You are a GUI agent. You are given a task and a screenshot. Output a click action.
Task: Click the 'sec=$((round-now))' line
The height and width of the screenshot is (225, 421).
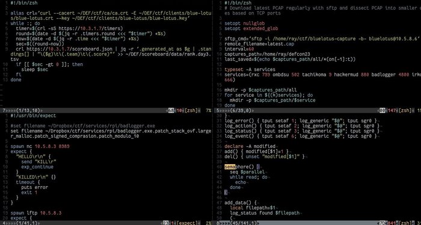40,44
